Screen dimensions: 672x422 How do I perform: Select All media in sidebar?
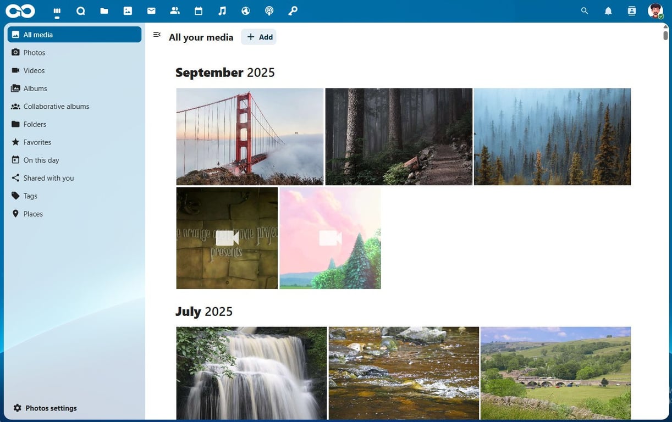pos(74,35)
